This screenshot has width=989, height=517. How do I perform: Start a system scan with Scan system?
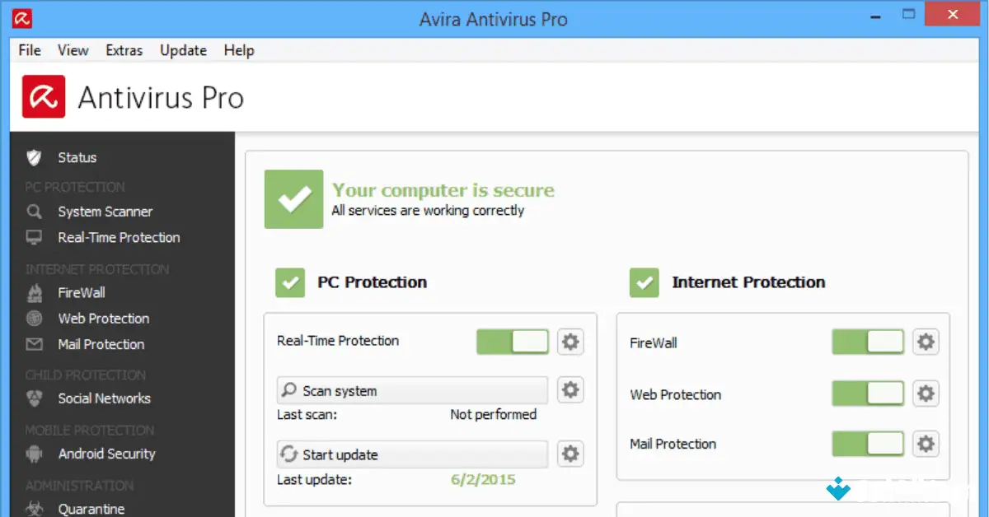click(411, 390)
